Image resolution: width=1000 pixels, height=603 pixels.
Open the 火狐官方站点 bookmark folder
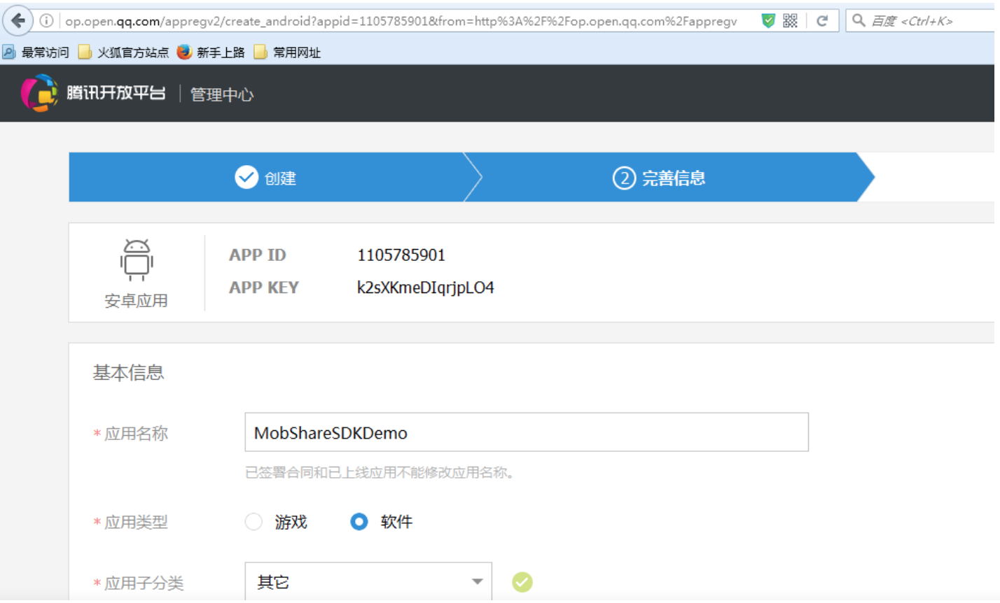click(124, 52)
